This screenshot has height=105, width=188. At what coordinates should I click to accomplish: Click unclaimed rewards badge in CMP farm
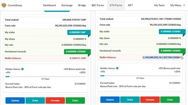77,51
